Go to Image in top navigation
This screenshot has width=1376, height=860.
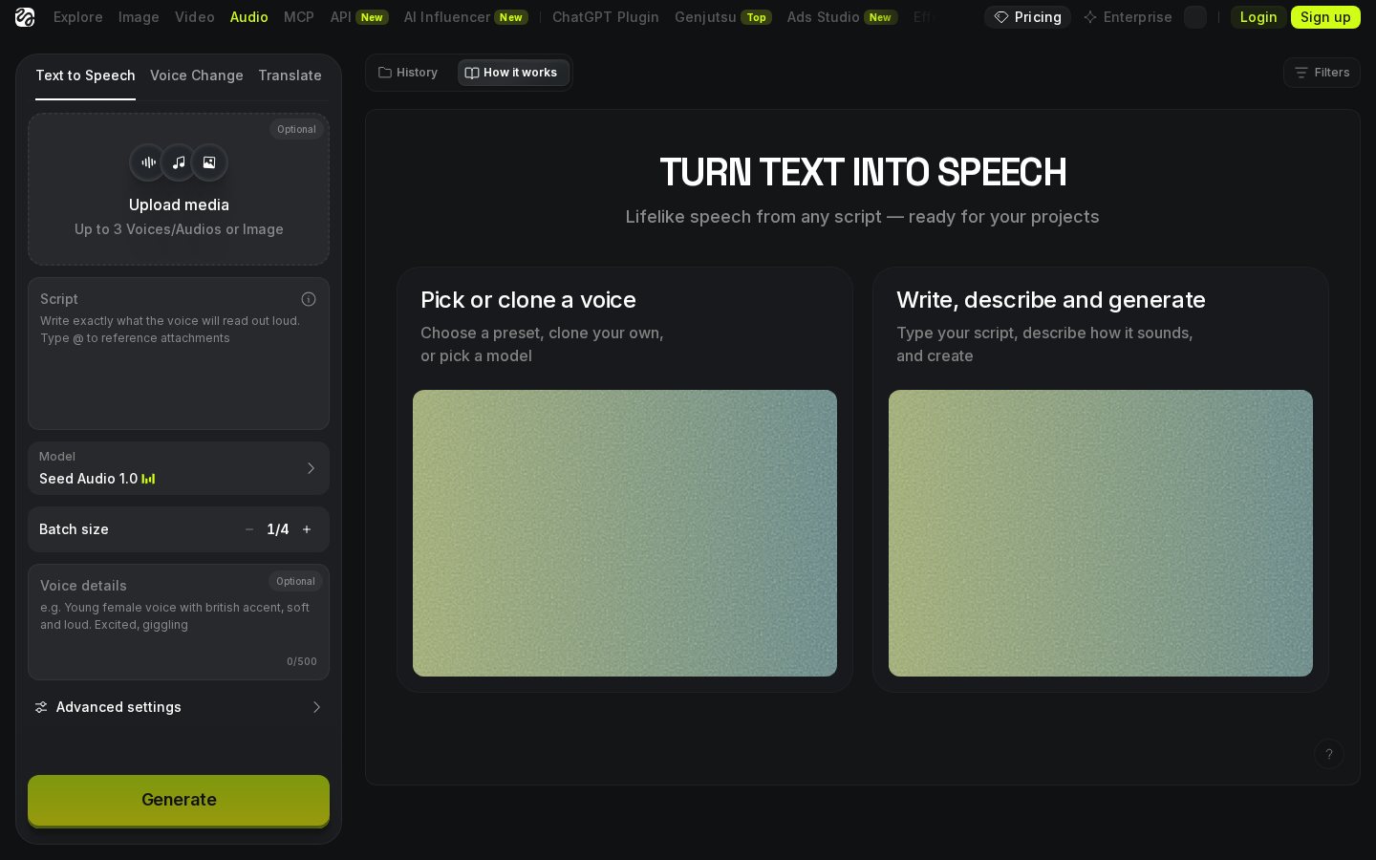point(139,17)
